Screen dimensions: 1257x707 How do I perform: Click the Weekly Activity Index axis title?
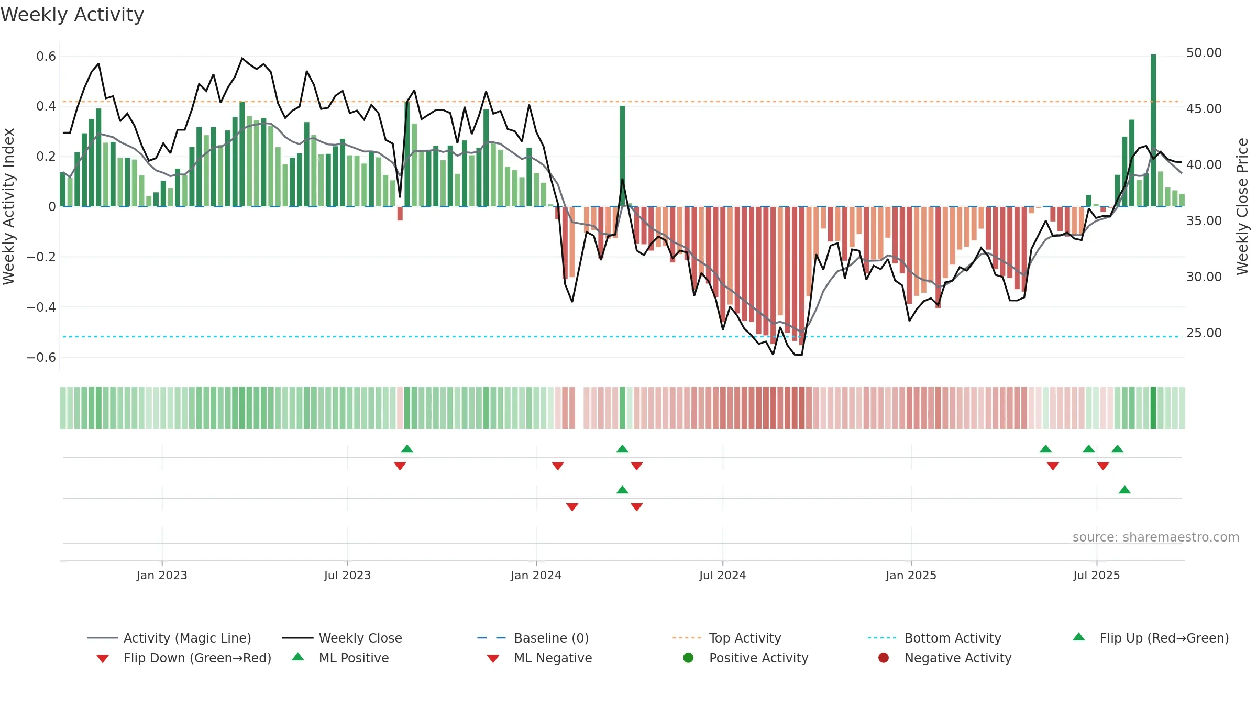tap(8, 206)
